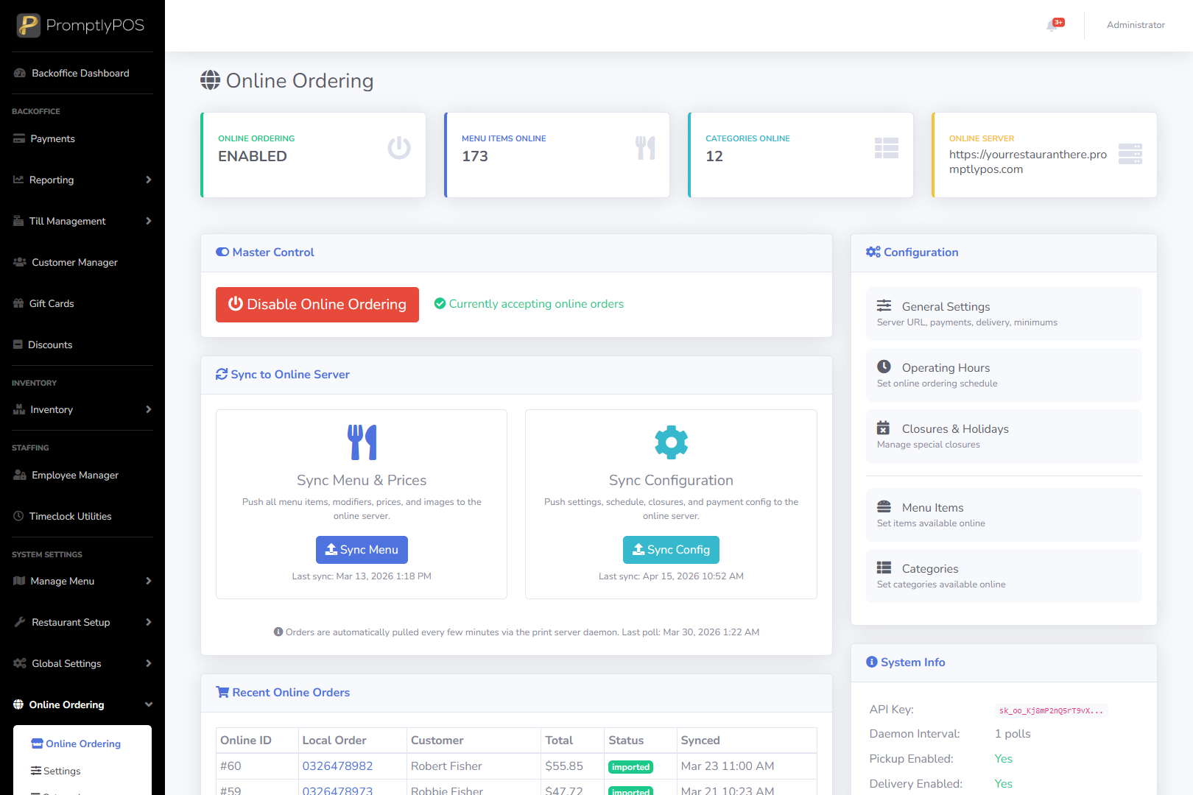The height and width of the screenshot is (795, 1193).
Task: Open Timeclock Utilities page
Action: coord(82,516)
